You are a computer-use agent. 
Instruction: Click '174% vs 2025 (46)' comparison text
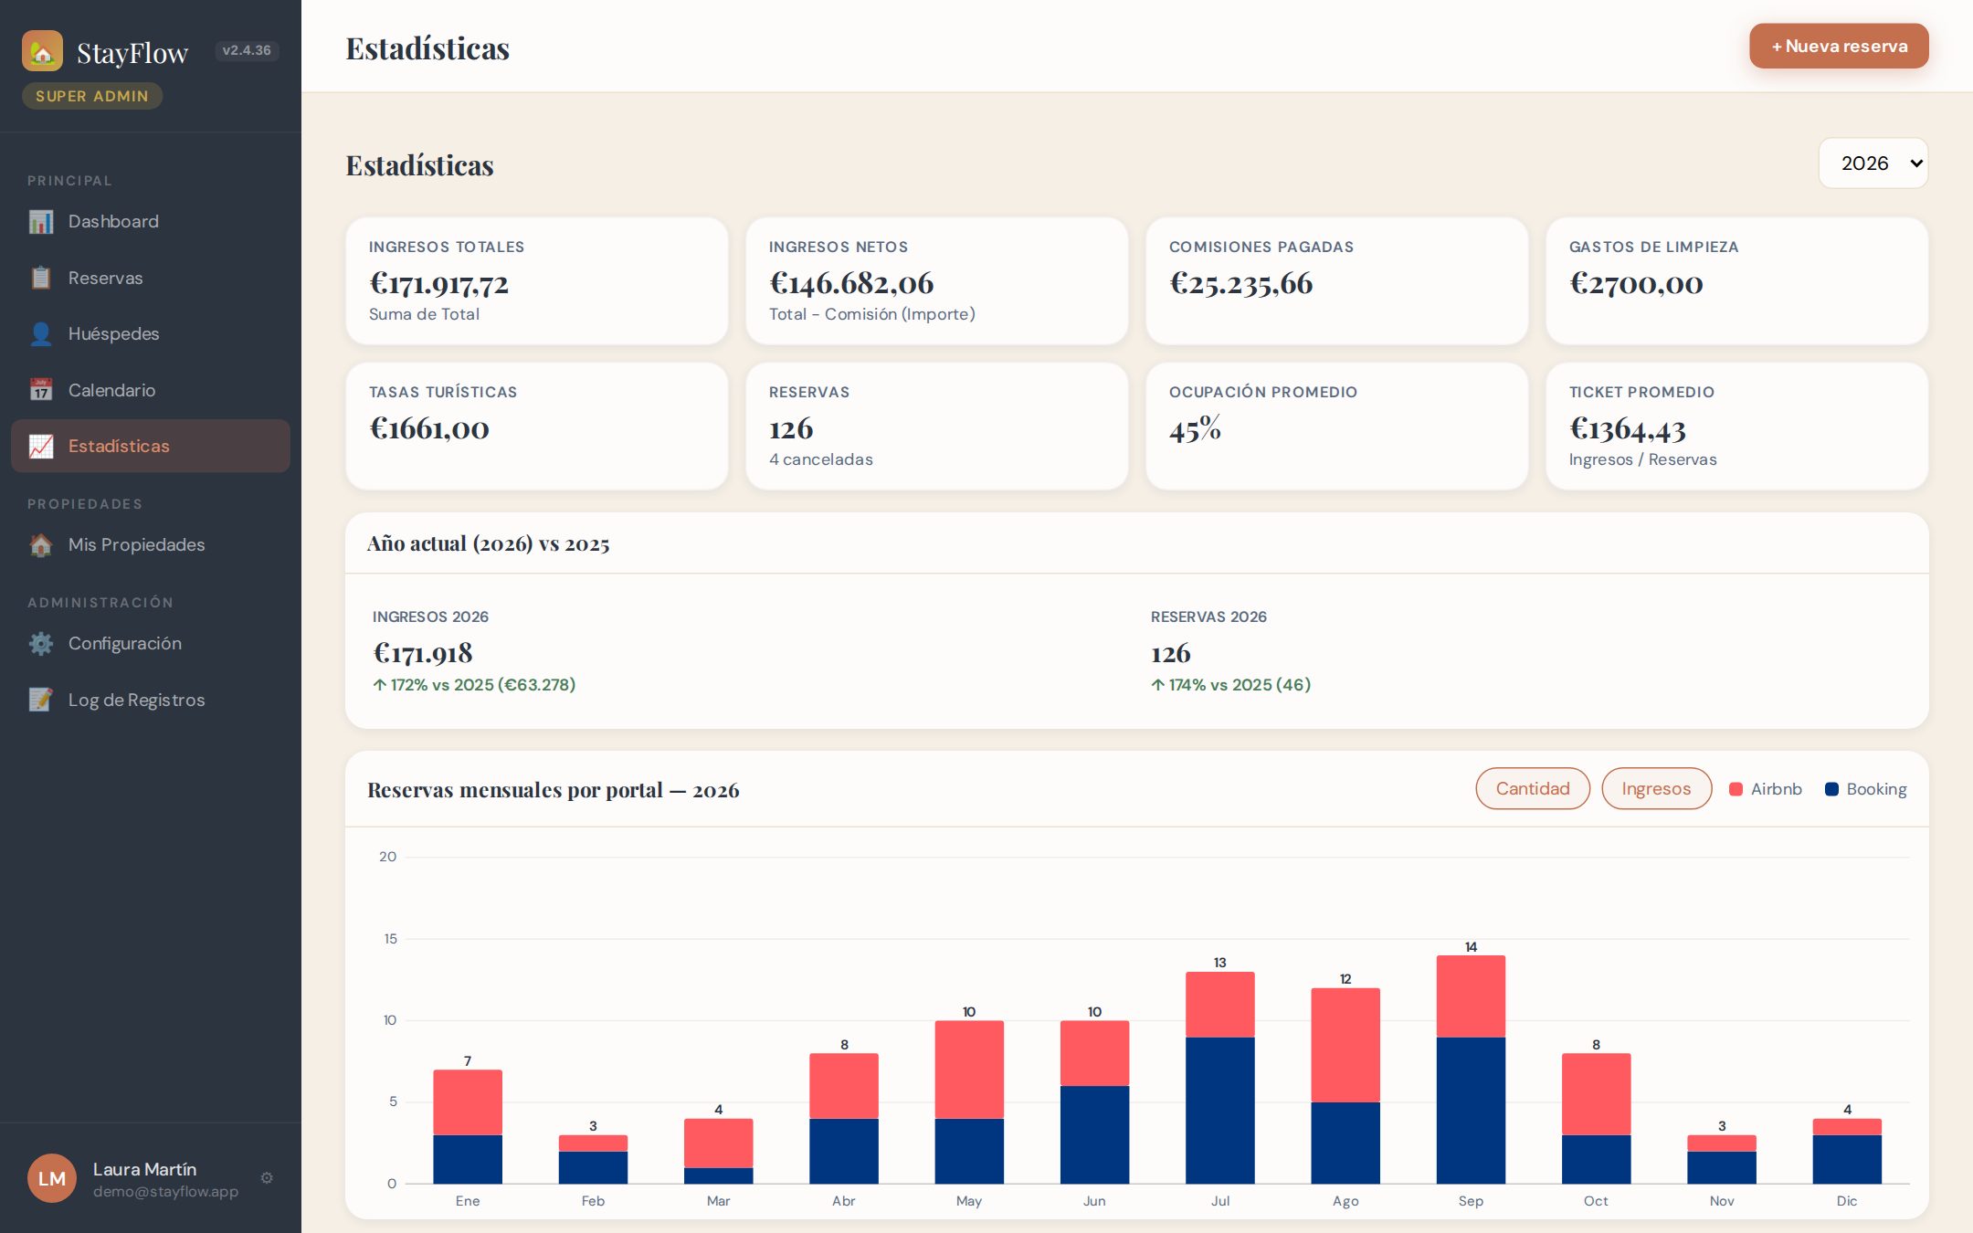tap(1230, 685)
